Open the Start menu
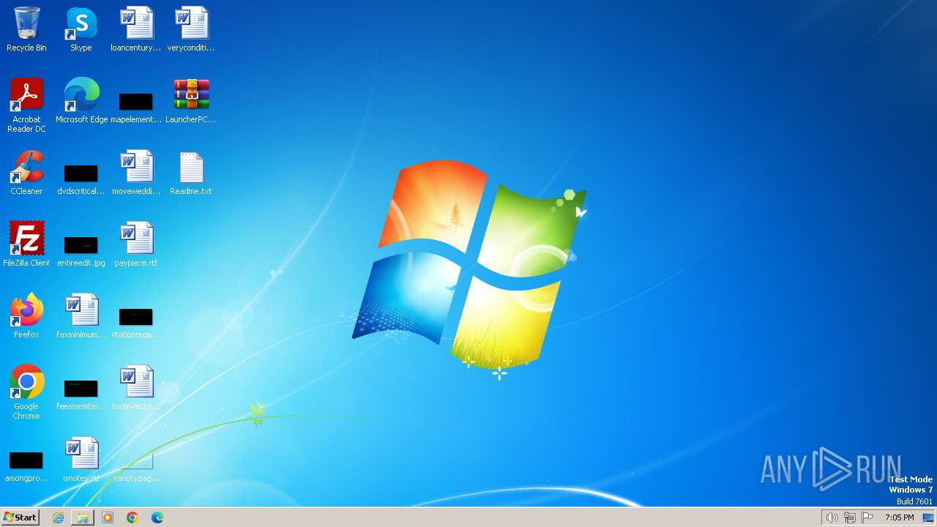937x527 pixels. [x=20, y=517]
